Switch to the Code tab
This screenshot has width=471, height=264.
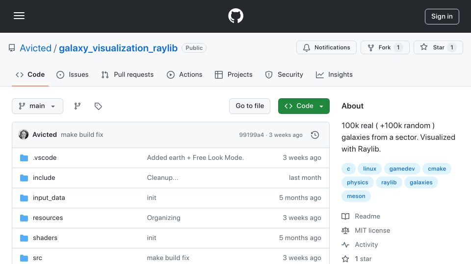tap(30, 74)
